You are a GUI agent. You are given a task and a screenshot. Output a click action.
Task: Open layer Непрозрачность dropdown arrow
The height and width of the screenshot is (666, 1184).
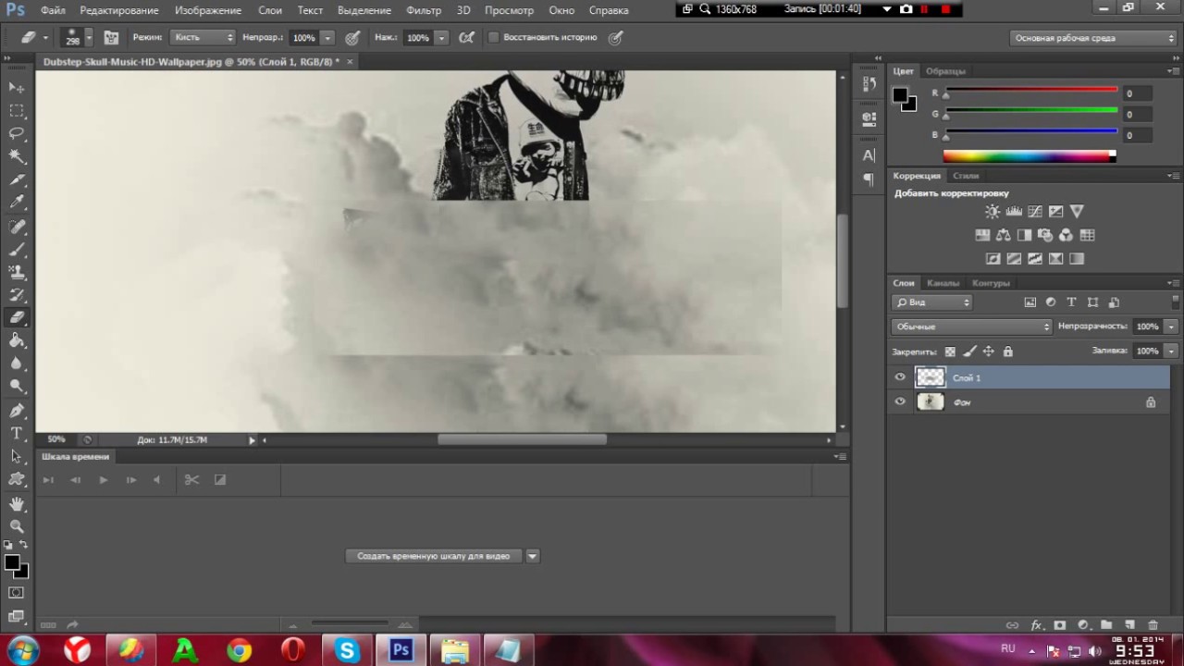pyautogui.click(x=1171, y=327)
